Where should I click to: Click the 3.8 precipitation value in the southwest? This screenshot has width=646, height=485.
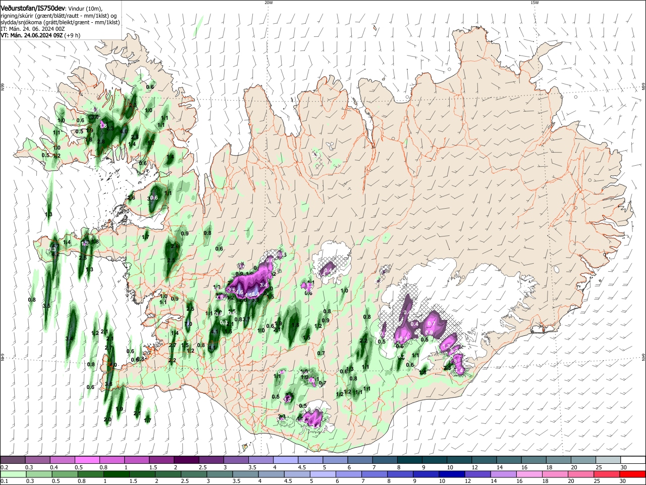(x=109, y=384)
